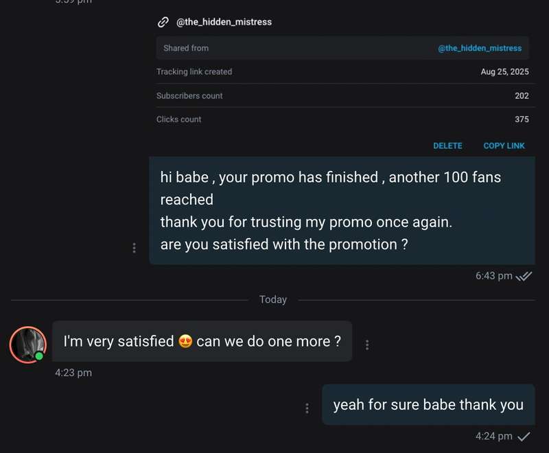Screen dimensions: 549x453
Task: Click single checkmark next to 4:24 pm
Action: click(x=524, y=437)
